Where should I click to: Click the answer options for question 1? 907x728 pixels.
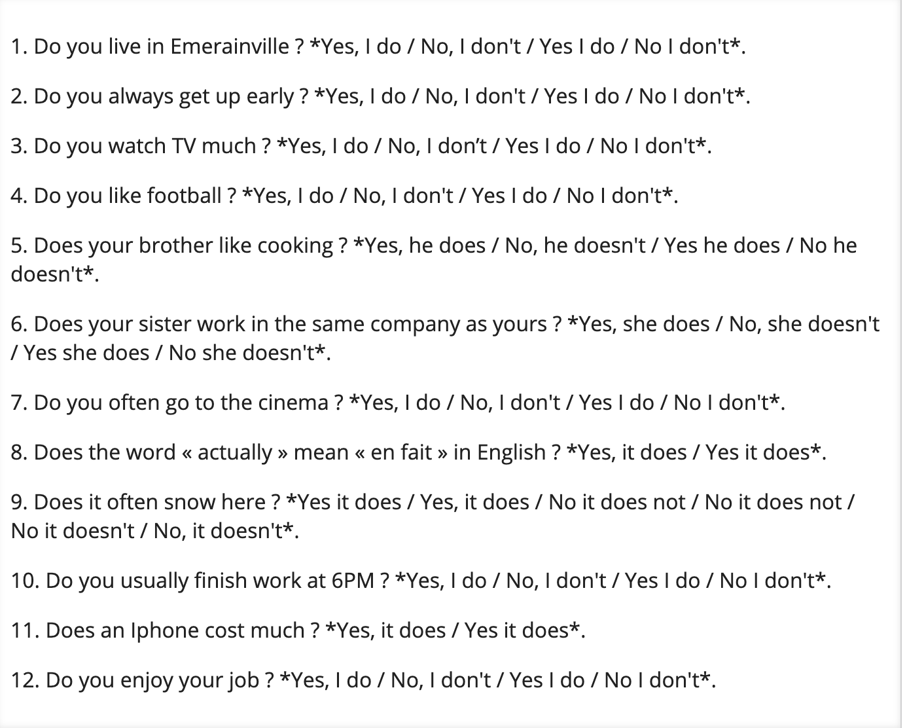527,46
